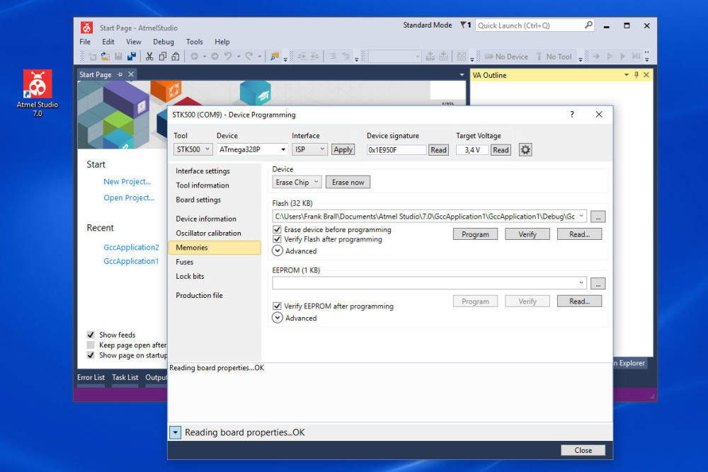Select the Save All toolbar icon
The image size is (708, 472).
(130, 56)
